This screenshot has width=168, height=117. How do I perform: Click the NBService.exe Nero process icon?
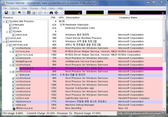(14, 109)
